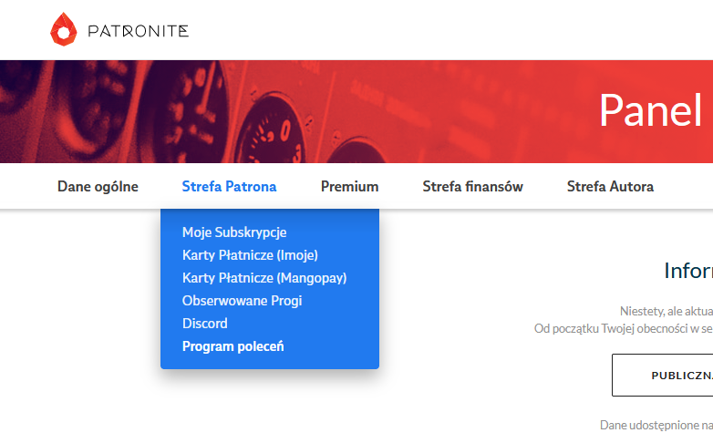Click the 'Dane udostępnione na' caption
Viewport: 713px width, 433px height.
(656, 425)
